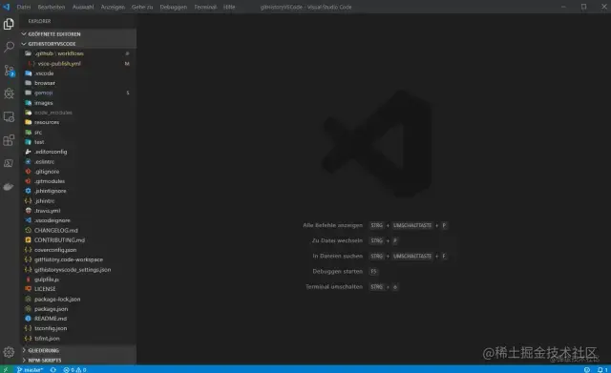The width and height of the screenshot is (611, 373).
Task: Click the synchronize changes status icon
Action: (53, 369)
